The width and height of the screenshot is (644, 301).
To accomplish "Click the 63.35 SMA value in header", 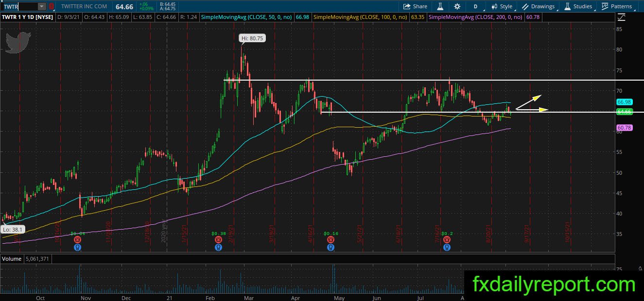I will tap(418, 17).
